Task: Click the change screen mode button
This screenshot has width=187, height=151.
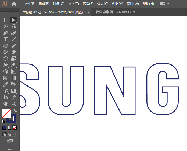Action: click(x=10, y=141)
